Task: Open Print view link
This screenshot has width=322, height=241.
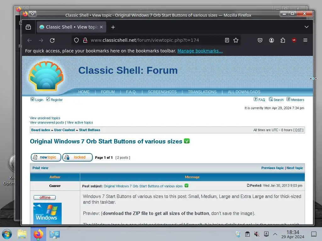Action: [x=40, y=168]
